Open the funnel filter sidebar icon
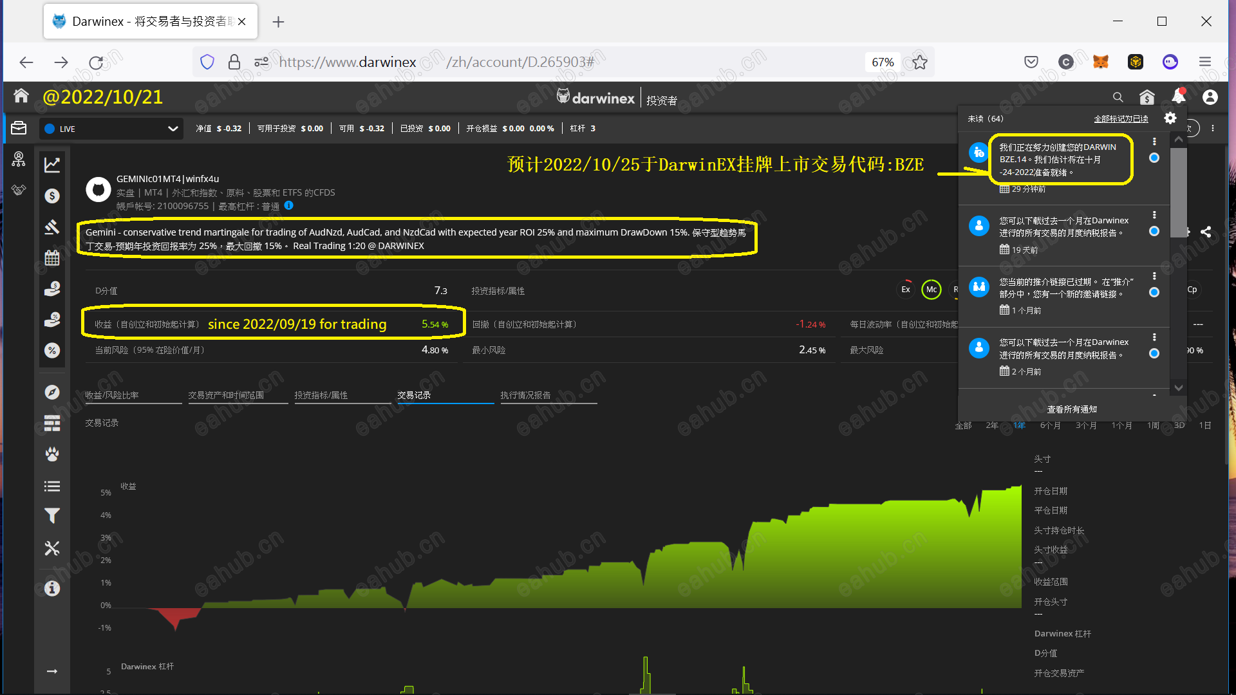Viewport: 1236px width, 695px height. click(x=52, y=516)
